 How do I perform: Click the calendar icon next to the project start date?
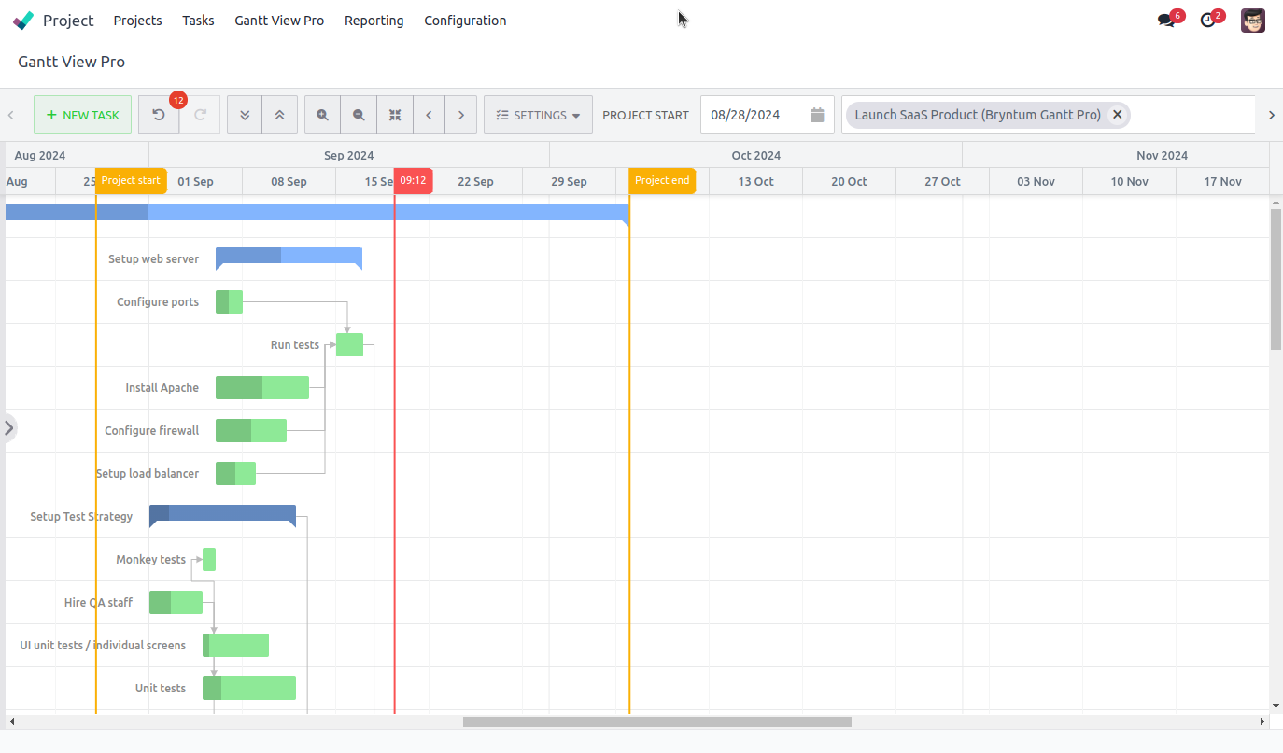pyautogui.click(x=817, y=114)
